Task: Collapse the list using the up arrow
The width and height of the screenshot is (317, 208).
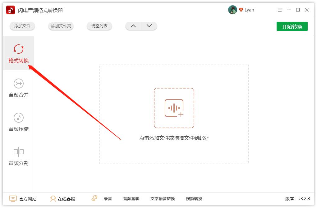Action: coord(133,26)
